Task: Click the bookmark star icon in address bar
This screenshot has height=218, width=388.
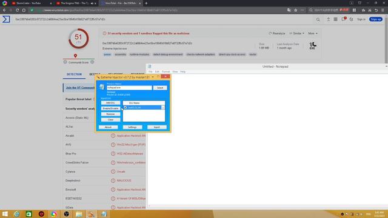Action: tap(295, 10)
